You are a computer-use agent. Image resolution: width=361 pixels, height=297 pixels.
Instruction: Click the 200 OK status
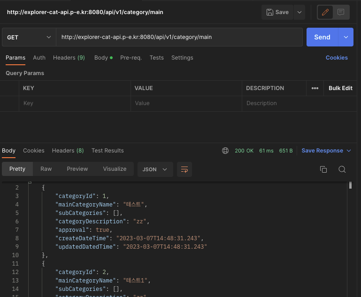click(x=244, y=151)
